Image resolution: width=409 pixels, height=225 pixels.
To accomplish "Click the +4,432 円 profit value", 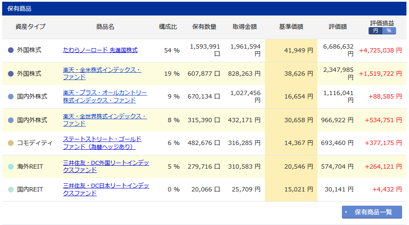I will (387, 189).
